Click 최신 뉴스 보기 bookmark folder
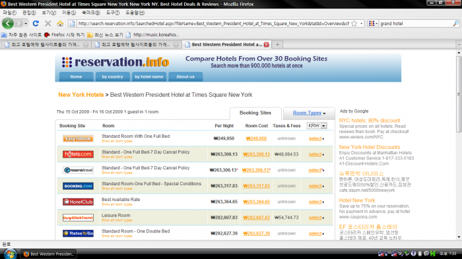The height and width of the screenshot is (259, 462). pyautogui.click(x=105, y=35)
